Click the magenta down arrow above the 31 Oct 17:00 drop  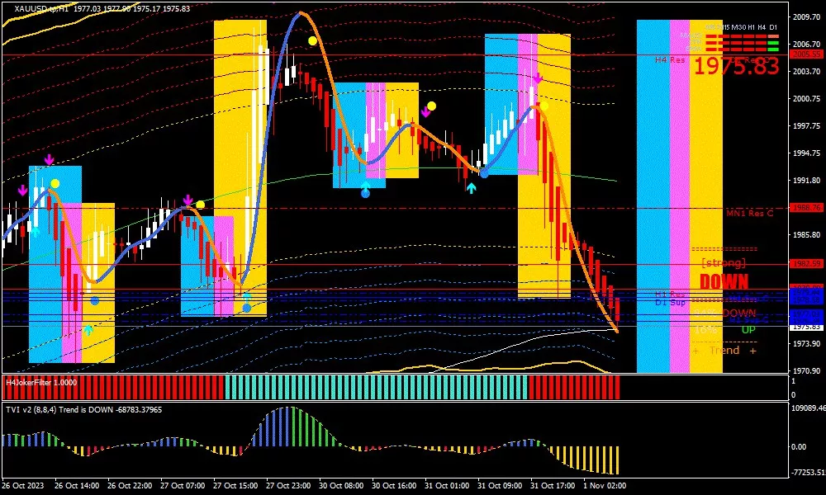pyautogui.click(x=538, y=79)
